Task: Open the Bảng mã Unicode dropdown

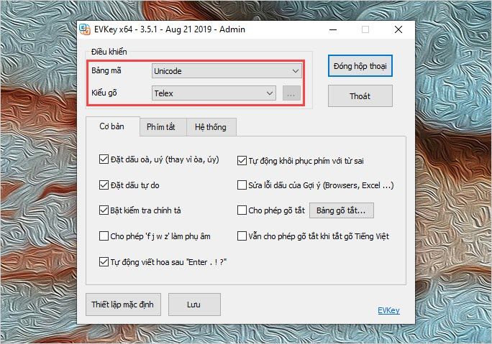Action: tap(226, 70)
